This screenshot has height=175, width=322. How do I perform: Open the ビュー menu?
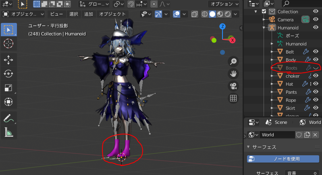[x=56, y=14]
